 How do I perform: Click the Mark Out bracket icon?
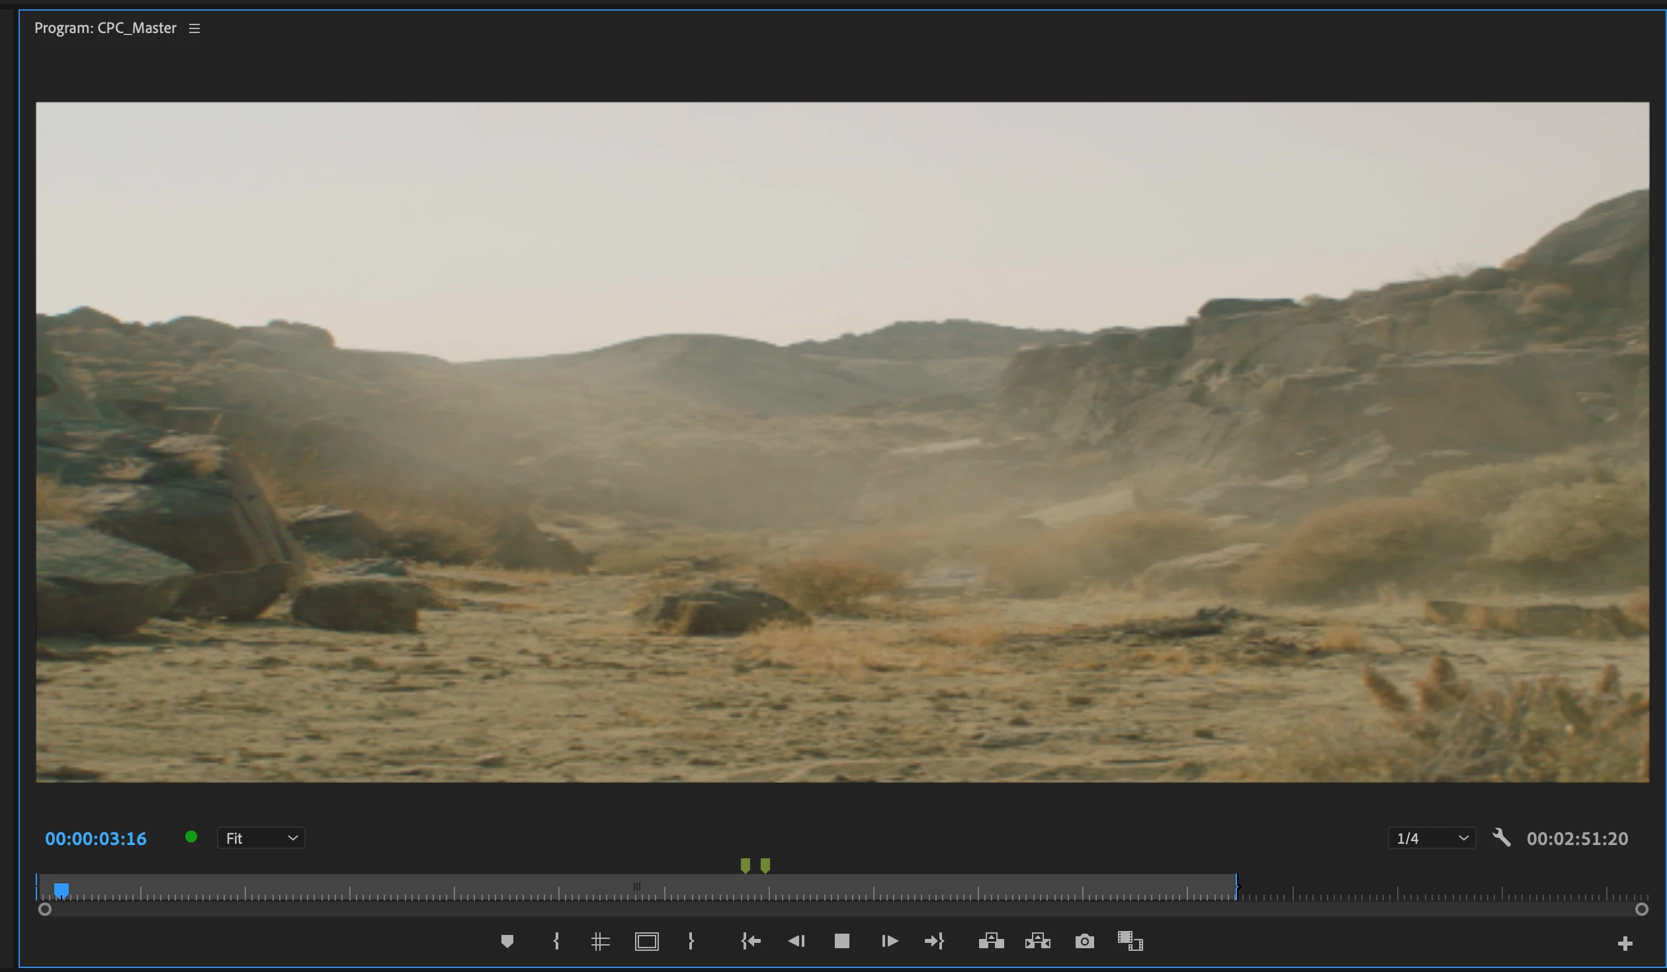click(691, 941)
